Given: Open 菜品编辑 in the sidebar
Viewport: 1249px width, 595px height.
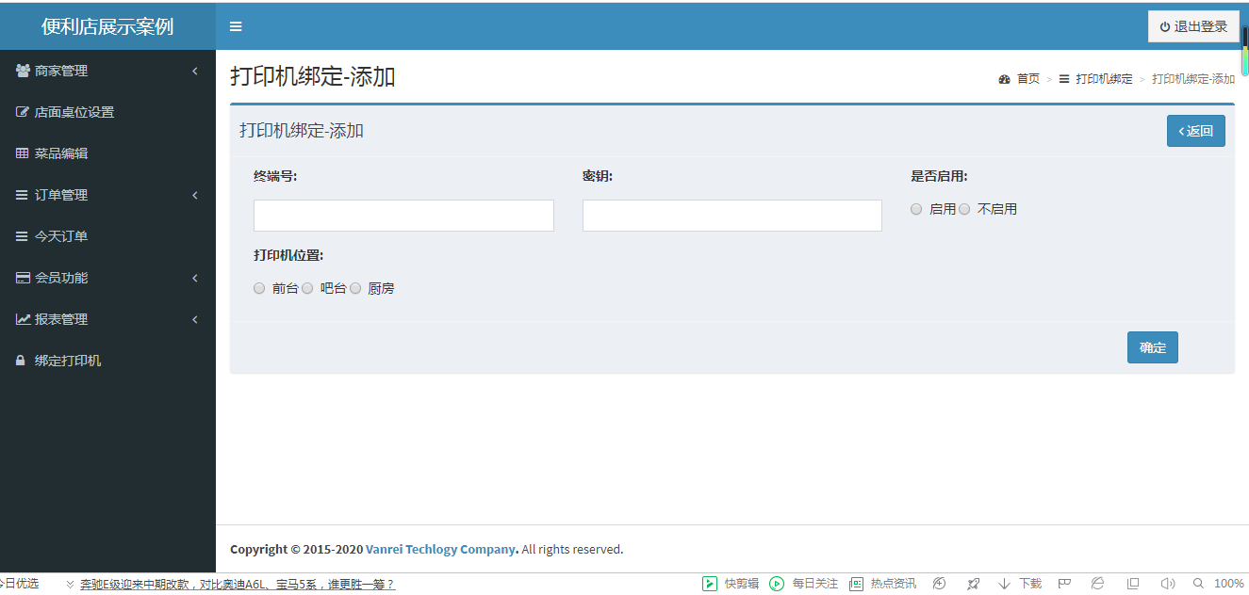Looking at the screenshot, I should 107,153.
